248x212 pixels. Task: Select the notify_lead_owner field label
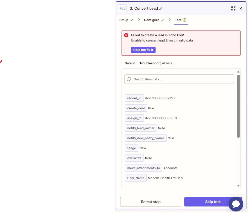click(141, 128)
